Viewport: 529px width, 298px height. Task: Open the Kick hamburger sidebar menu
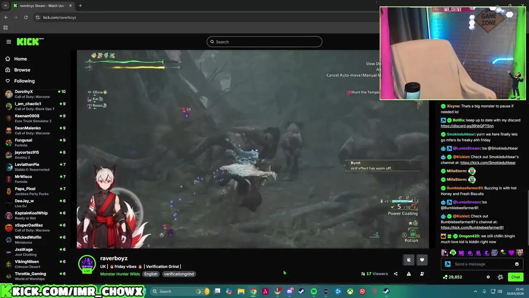[9, 42]
